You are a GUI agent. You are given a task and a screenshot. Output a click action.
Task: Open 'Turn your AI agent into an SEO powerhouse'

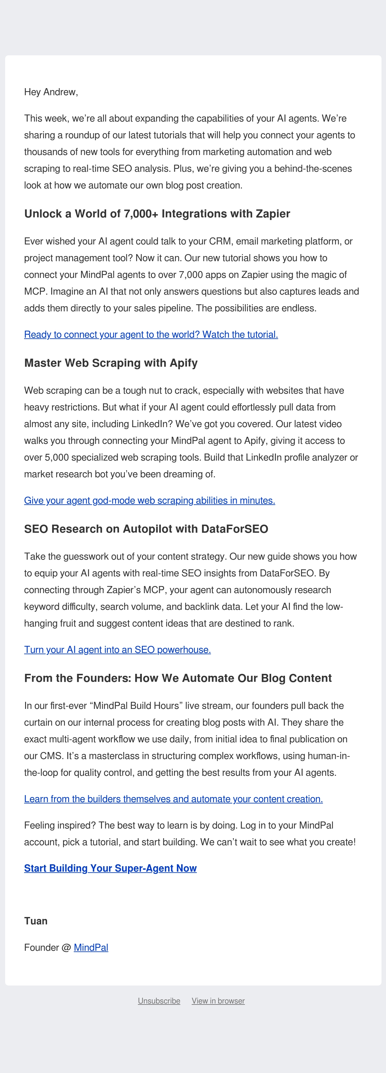[117, 649]
